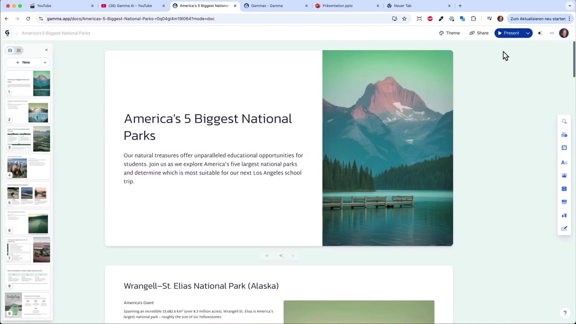The height and width of the screenshot is (324, 576).
Task: Open the eyedropper color picker extension
Action: pos(441,18)
